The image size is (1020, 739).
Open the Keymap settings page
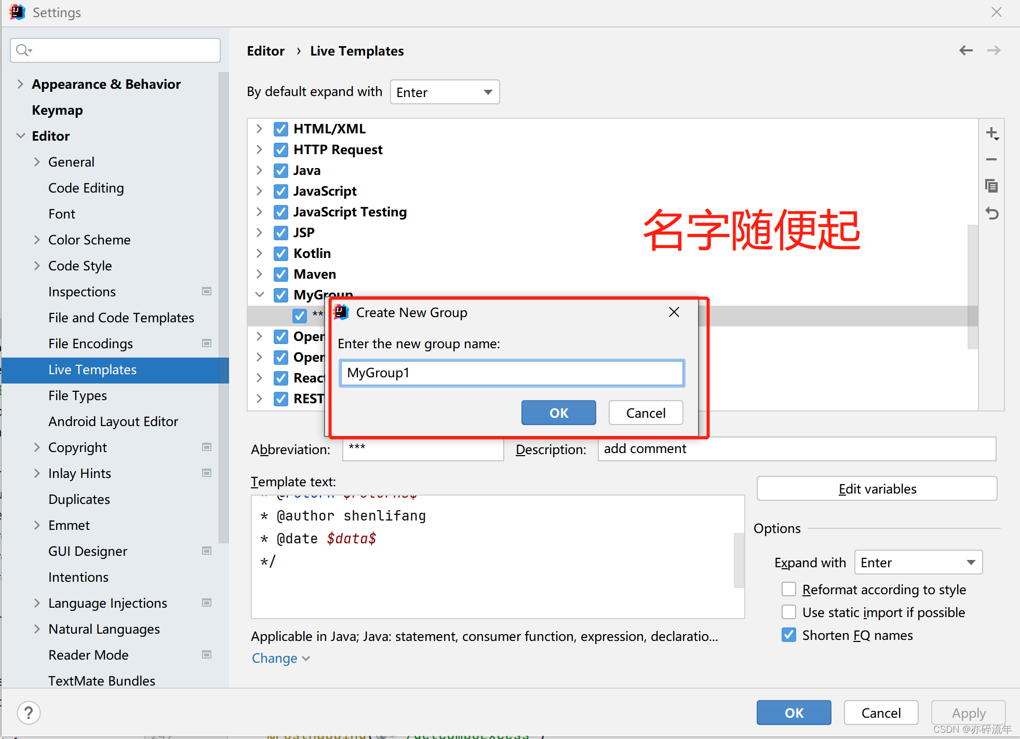click(57, 110)
